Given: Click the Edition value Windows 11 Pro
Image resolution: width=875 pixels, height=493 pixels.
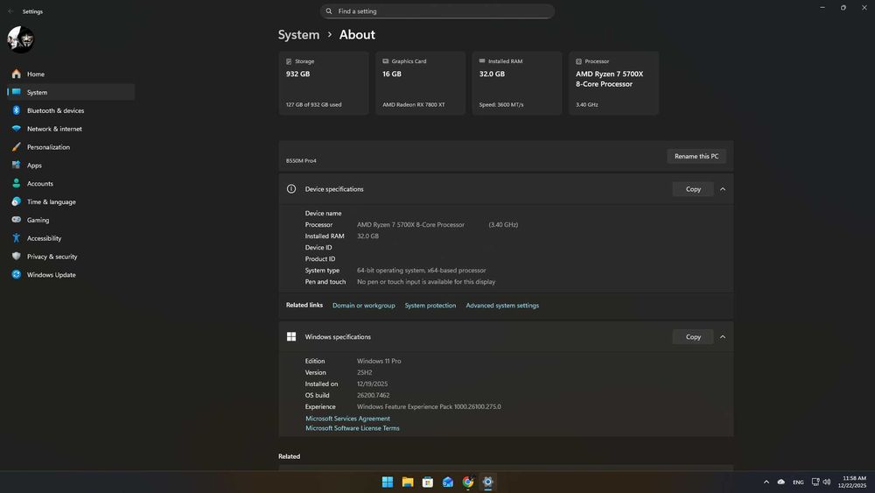Looking at the screenshot, I should point(379,361).
